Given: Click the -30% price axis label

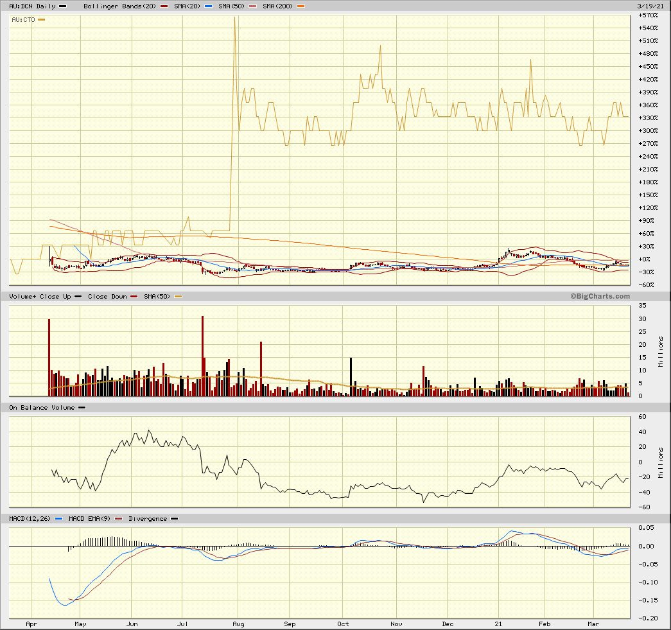Looking at the screenshot, I should [646, 272].
